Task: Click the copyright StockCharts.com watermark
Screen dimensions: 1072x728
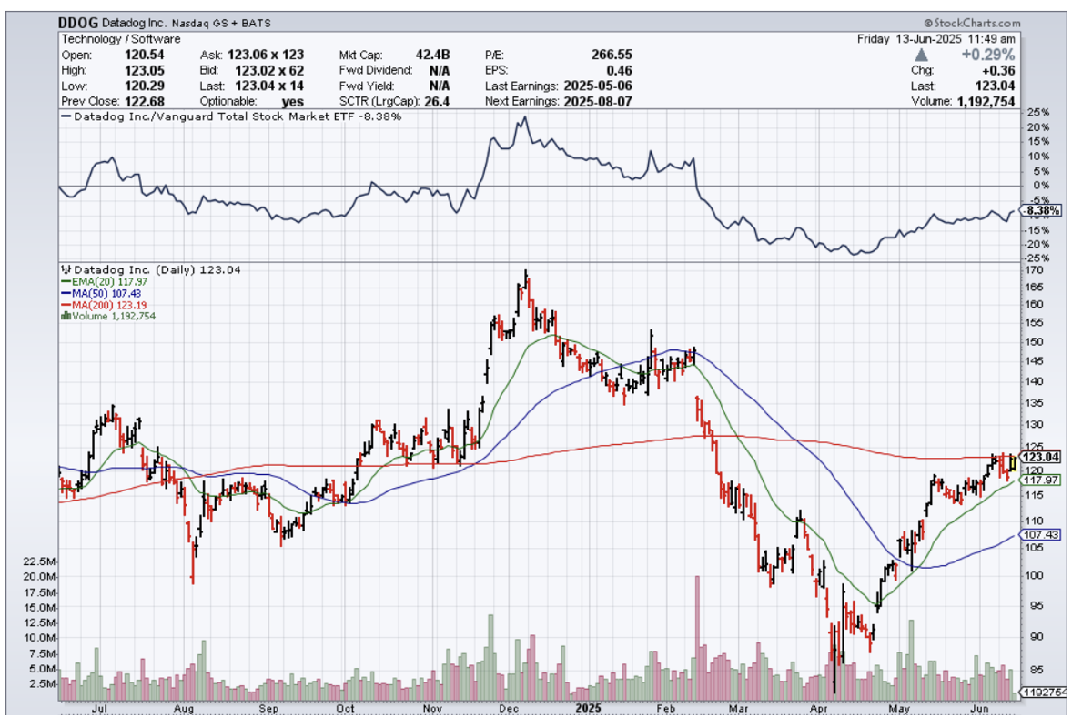Action: coord(971,24)
